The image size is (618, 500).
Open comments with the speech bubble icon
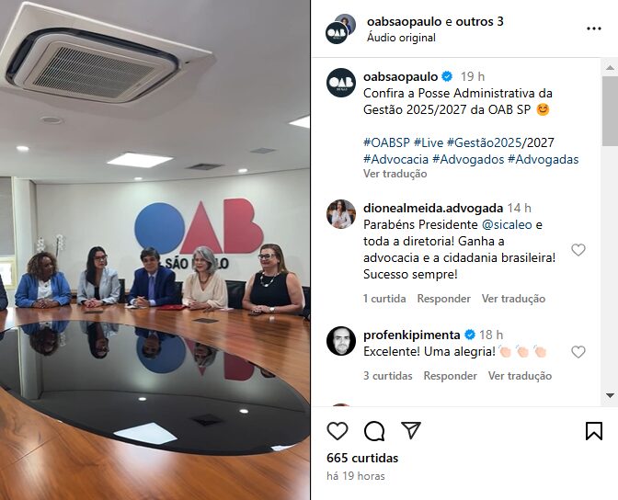point(374,431)
